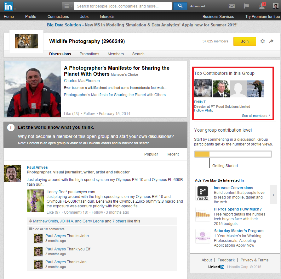Open Charles MacPherson's profile link
Image resolution: width=281 pixels, height=279 pixels.
[82, 81]
